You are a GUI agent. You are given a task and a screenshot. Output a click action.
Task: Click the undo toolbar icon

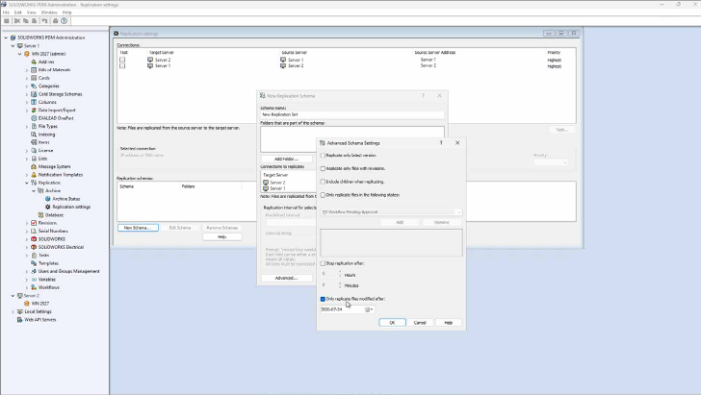click(x=44, y=21)
